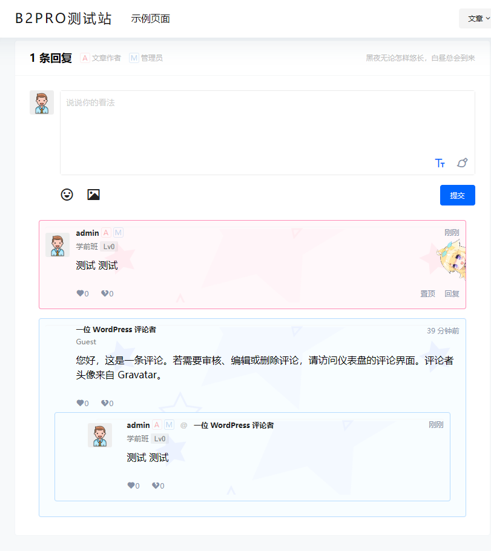
Task: Open the 示例页面 menu item
Action: coord(150,18)
